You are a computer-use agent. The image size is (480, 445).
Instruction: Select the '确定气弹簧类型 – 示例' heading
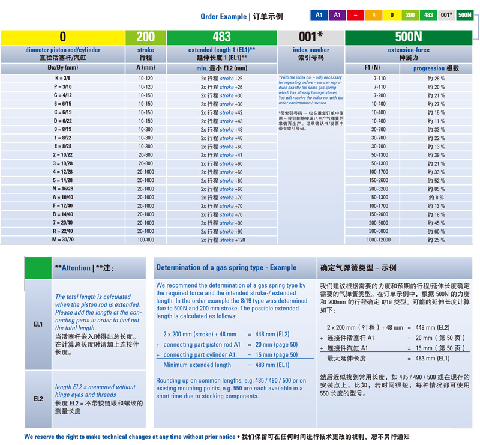point(358,268)
